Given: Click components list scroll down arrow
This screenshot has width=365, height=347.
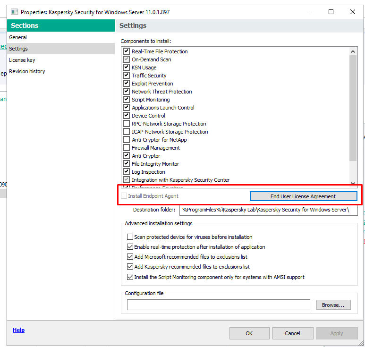Looking at the screenshot, I should tap(353, 184).
